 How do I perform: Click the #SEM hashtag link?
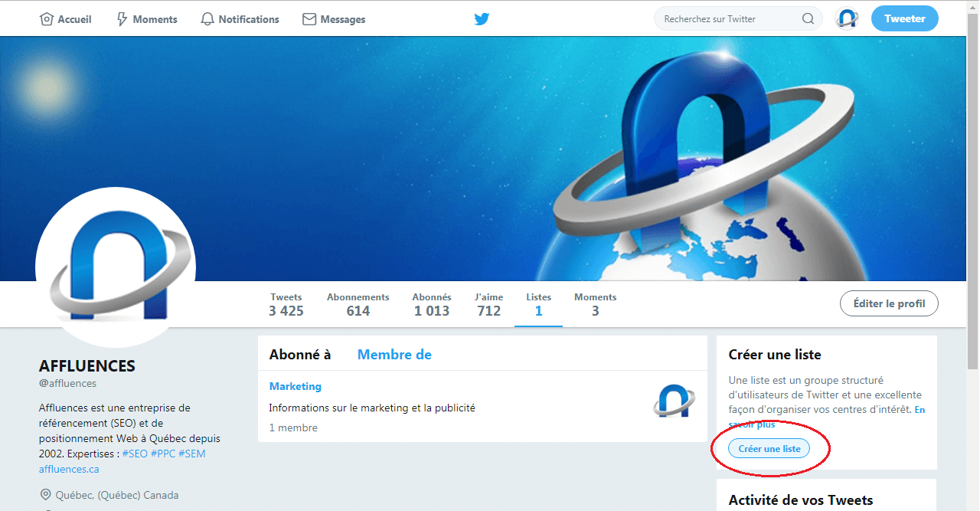click(192, 454)
